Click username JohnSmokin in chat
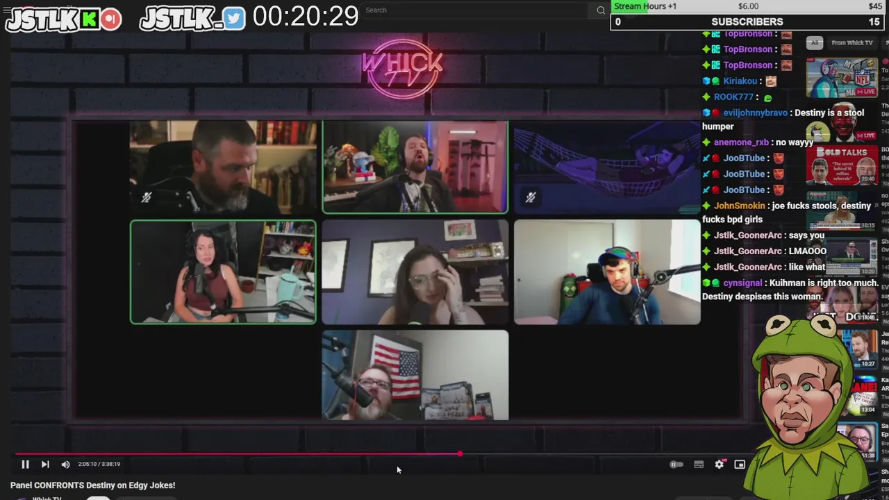 click(x=739, y=206)
